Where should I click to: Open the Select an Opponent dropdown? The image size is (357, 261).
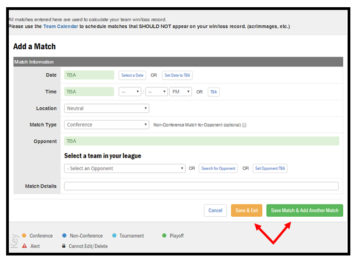coord(125,168)
